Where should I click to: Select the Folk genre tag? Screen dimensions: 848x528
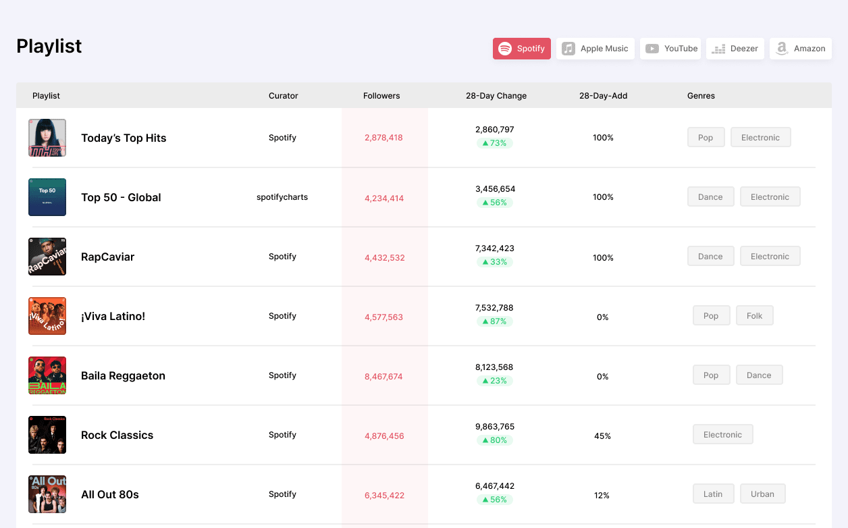(754, 316)
